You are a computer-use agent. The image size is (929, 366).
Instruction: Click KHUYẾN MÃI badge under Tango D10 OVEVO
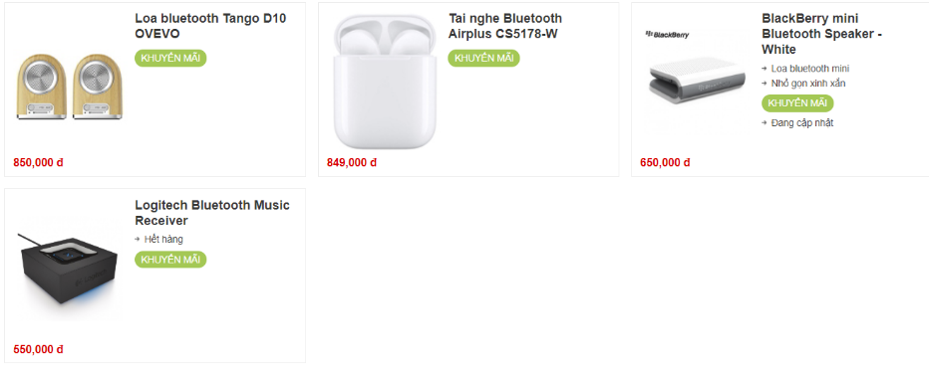pyautogui.click(x=170, y=58)
